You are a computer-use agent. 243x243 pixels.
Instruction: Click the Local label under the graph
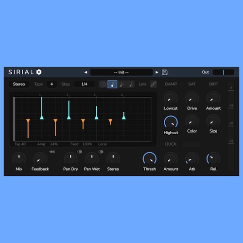click(103, 144)
